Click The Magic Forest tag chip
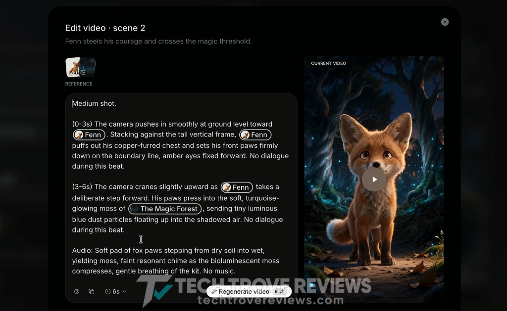The image size is (507, 311). pyautogui.click(x=165, y=209)
